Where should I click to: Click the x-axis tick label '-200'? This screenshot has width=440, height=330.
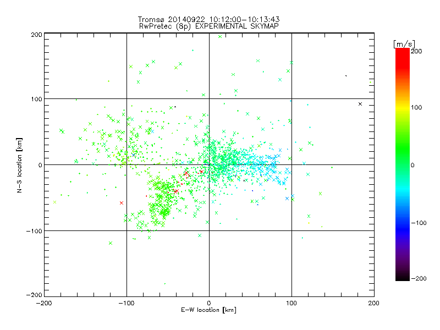coord(44,303)
